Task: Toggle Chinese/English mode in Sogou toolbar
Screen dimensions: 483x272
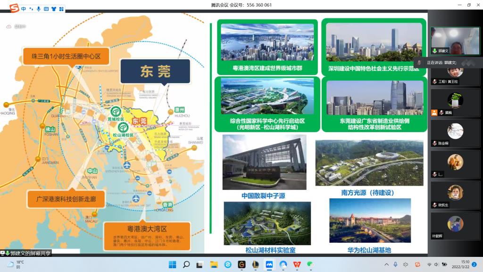Action: tap(24, 8)
